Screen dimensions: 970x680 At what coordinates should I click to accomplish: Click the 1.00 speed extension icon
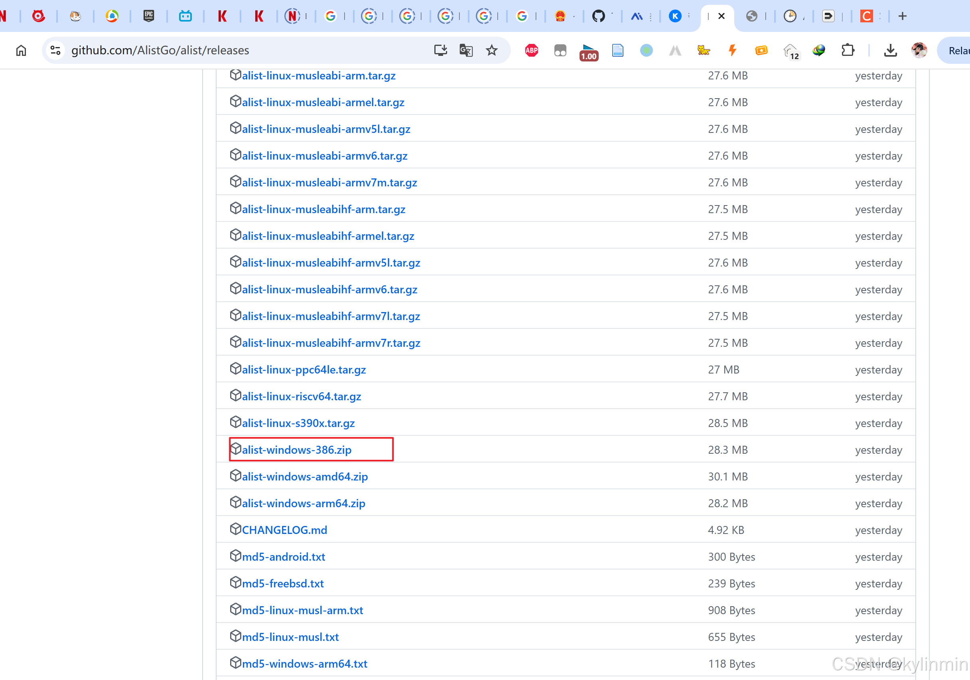pyautogui.click(x=589, y=51)
